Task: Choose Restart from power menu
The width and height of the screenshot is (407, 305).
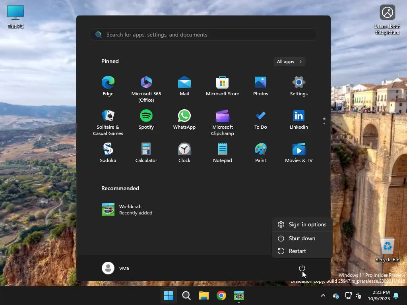Action: [302, 251]
